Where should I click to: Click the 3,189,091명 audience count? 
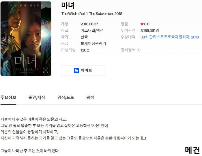pos(149,31)
